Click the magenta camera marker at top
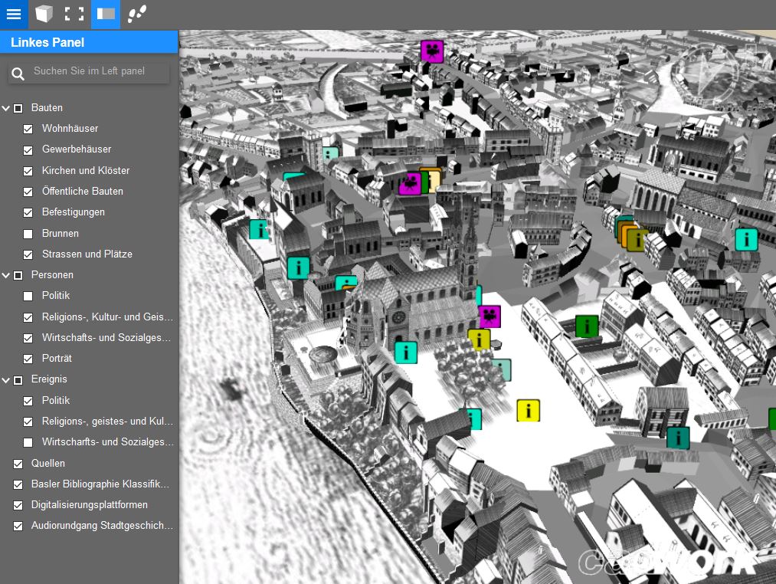The image size is (776, 584). pyautogui.click(x=432, y=51)
